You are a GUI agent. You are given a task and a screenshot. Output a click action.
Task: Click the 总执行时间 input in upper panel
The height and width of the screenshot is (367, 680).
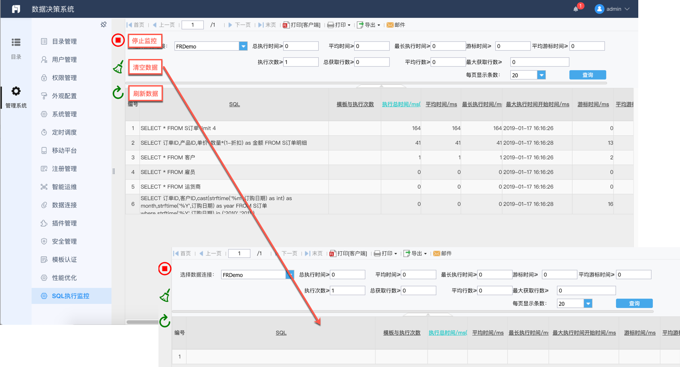pos(301,46)
